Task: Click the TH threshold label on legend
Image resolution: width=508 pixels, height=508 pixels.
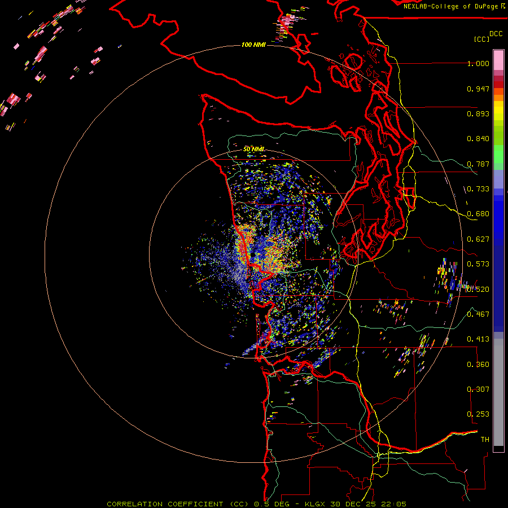Action: [x=485, y=440]
